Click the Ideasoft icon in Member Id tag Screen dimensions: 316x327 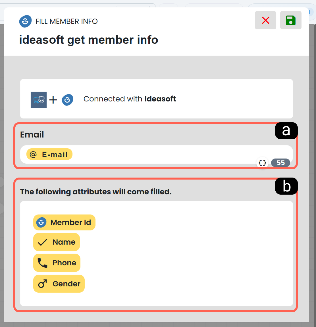(x=41, y=222)
